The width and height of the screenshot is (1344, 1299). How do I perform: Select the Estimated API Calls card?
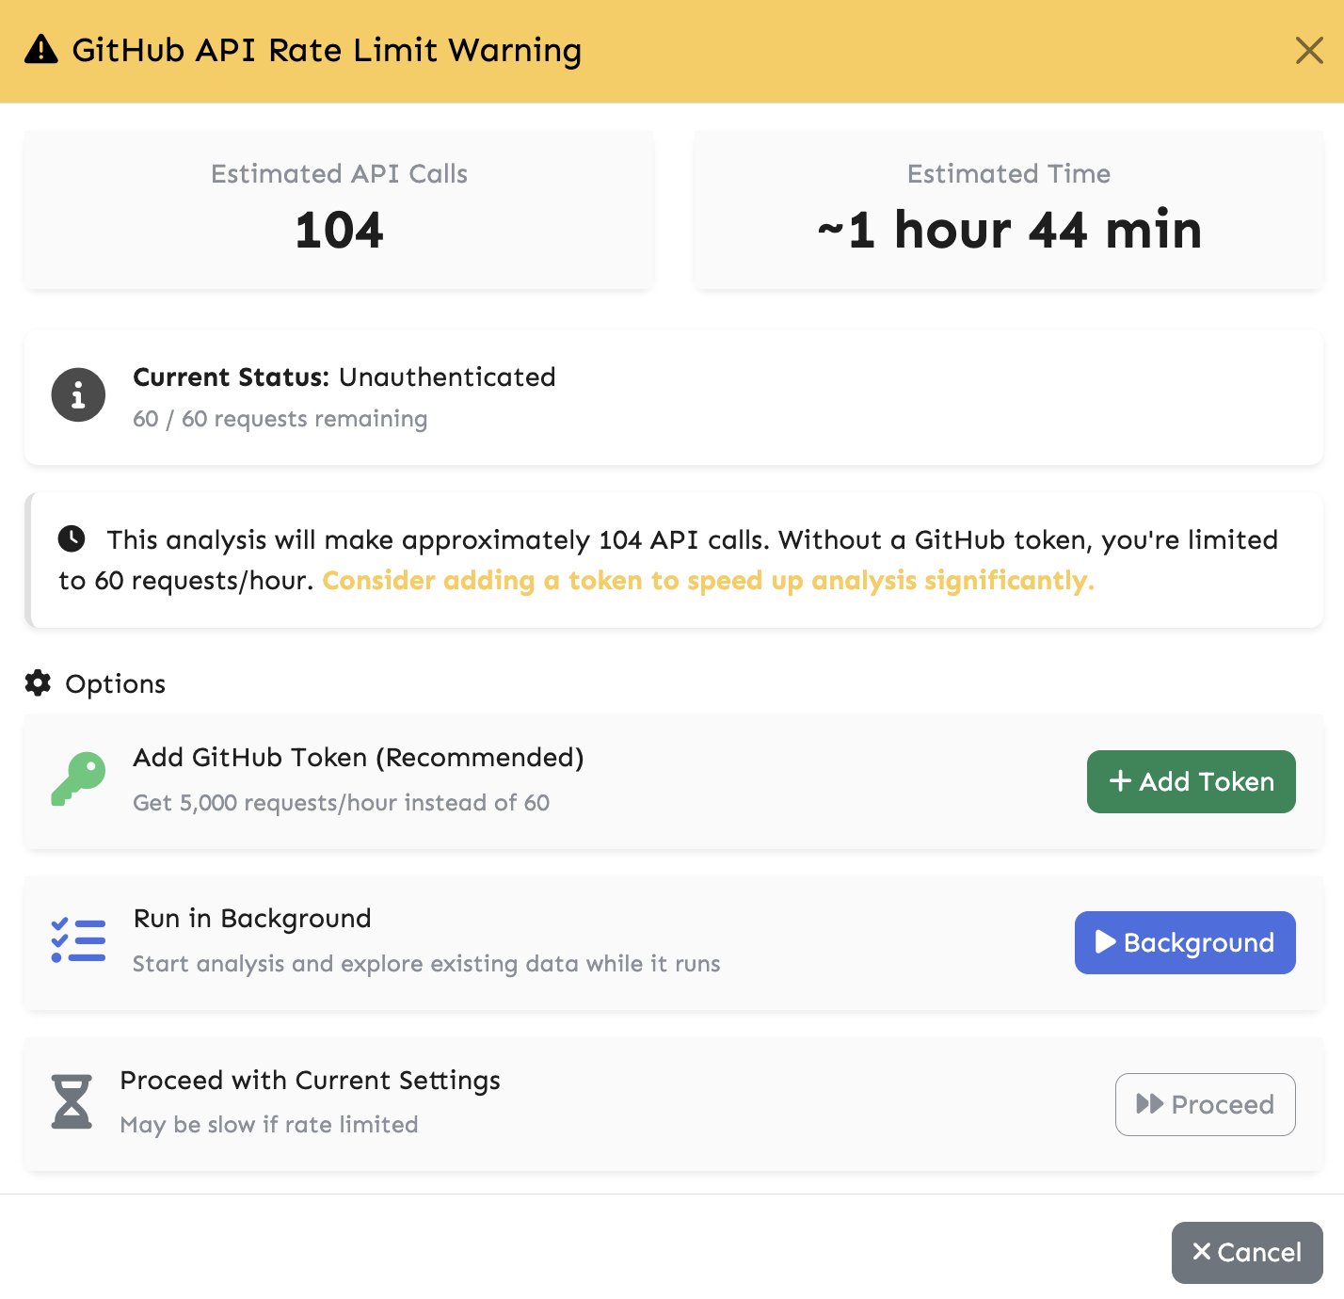(x=339, y=210)
